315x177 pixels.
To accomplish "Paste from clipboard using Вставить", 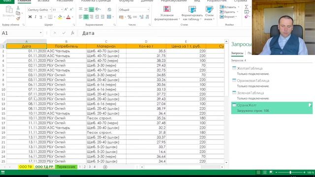I will click(x=9, y=12).
